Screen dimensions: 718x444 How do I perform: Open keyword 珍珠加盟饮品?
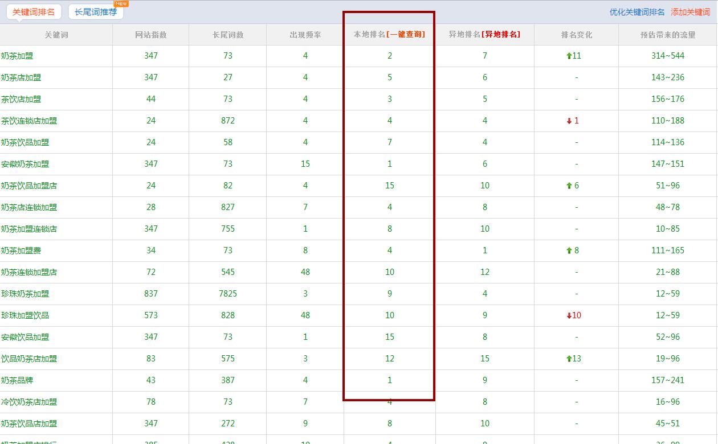pos(25,315)
